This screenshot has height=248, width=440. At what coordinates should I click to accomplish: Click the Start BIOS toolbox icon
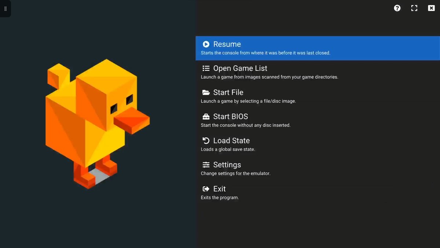(206, 117)
